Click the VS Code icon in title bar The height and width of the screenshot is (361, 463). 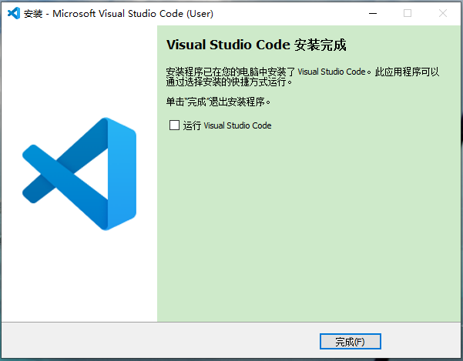tap(14, 13)
